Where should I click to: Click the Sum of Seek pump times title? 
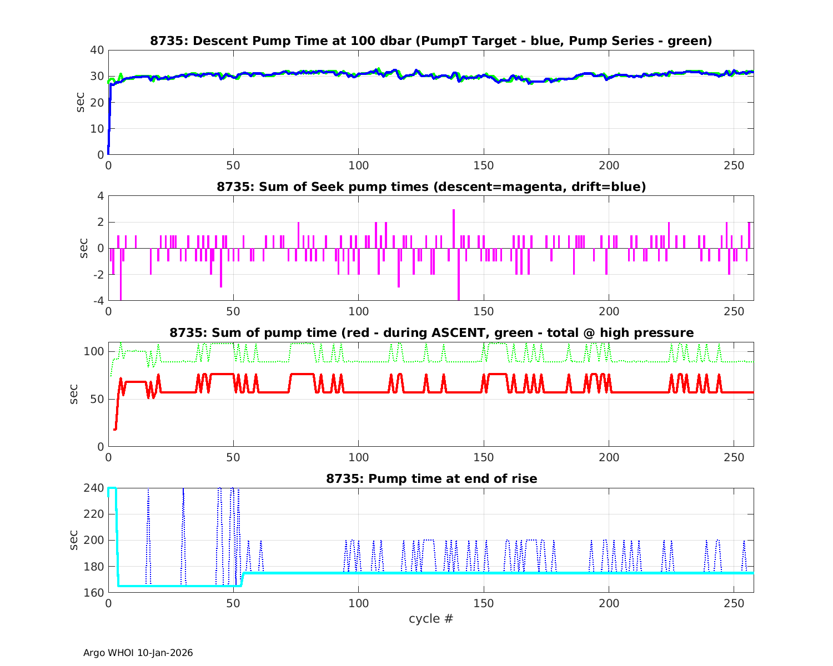(x=431, y=187)
